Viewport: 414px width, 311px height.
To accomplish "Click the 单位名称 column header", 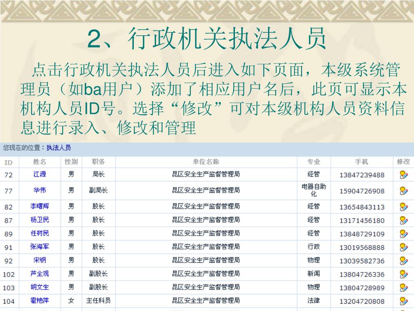I will pos(206,162).
